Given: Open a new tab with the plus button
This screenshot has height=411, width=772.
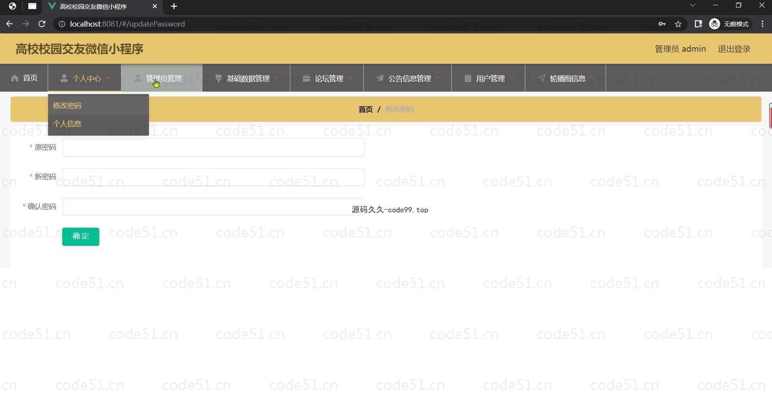Looking at the screenshot, I should [174, 6].
